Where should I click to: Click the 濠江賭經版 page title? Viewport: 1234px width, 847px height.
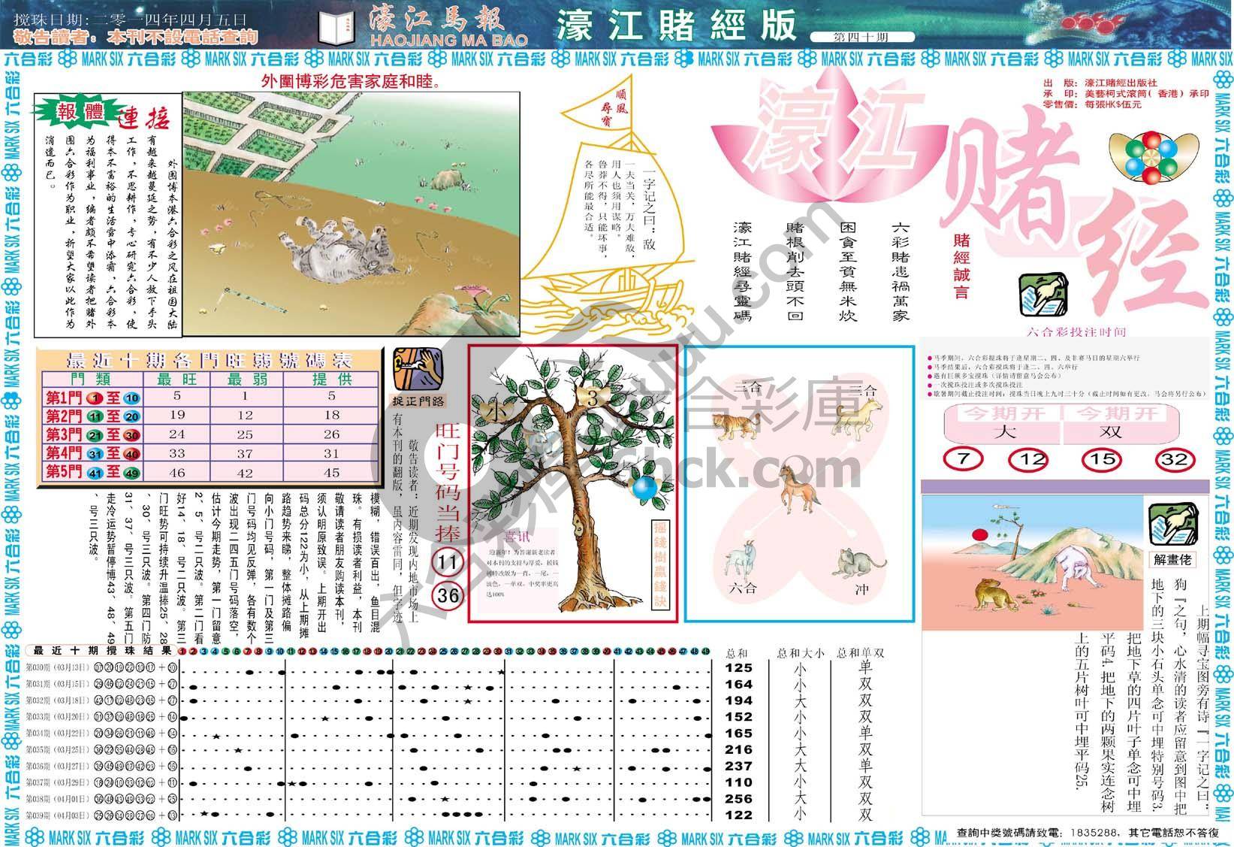(x=676, y=26)
